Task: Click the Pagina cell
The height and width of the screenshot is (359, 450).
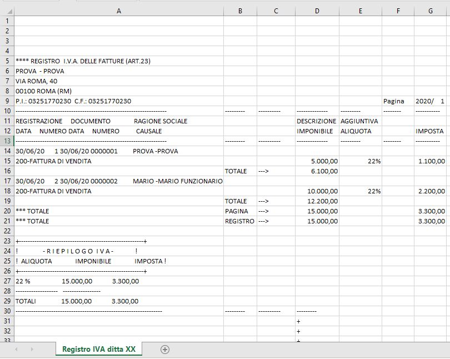Action: click(398, 101)
